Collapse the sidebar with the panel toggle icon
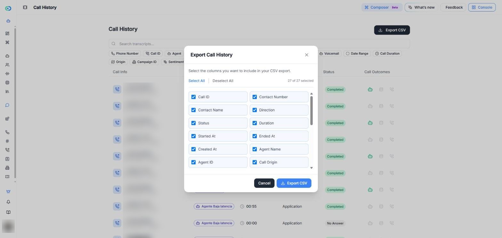This screenshot has height=238, width=502. (25, 7)
